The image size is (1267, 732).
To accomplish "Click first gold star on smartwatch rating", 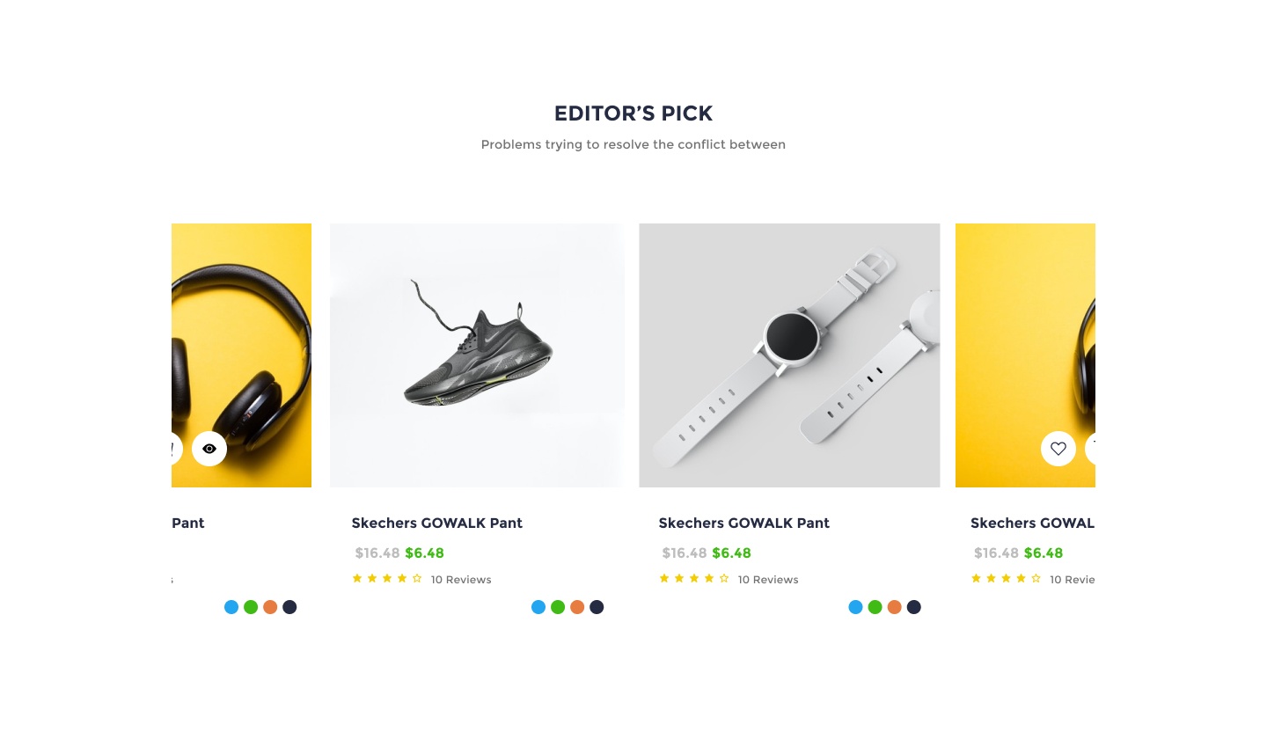I will click(x=664, y=578).
